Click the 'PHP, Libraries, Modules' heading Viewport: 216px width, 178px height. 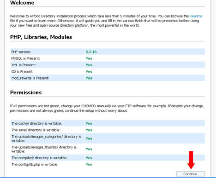pos(41,37)
